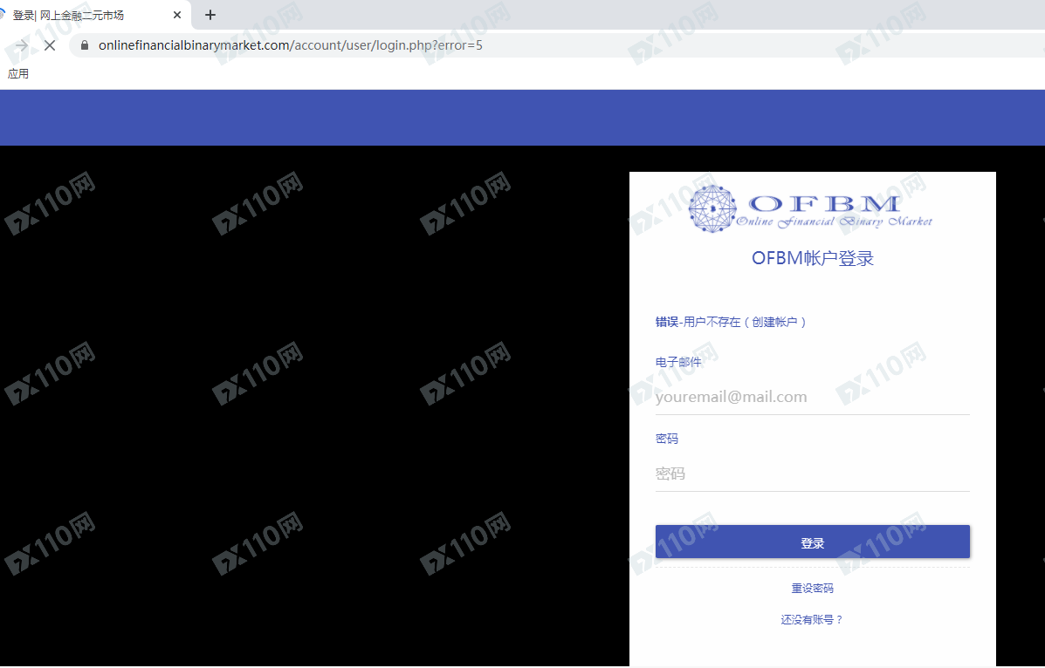Follow the 创建帐户 link in error message
The height and width of the screenshot is (668, 1045).
(x=774, y=323)
